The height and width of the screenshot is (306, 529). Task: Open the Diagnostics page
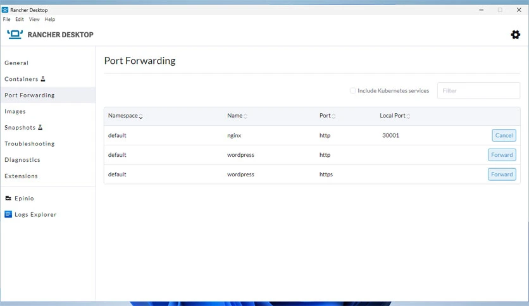[48, 160]
